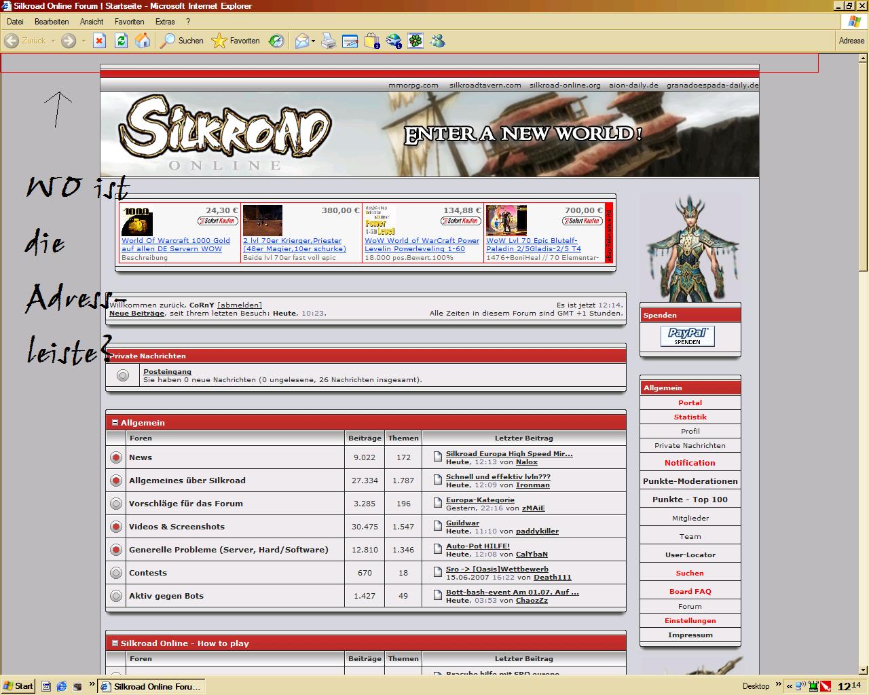Image resolution: width=869 pixels, height=695 pixels.
Task: Launch the Messenger toolbar icon
Action: pos(437,41)
